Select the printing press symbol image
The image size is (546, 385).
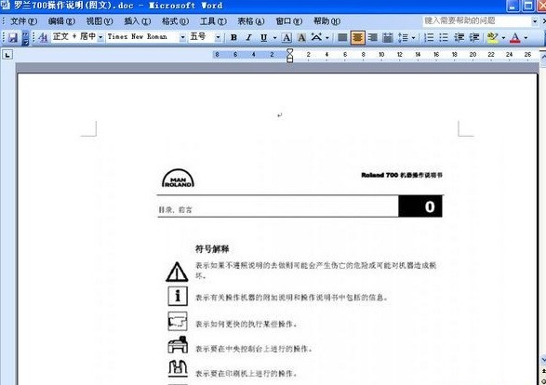[x=178, y=368]
